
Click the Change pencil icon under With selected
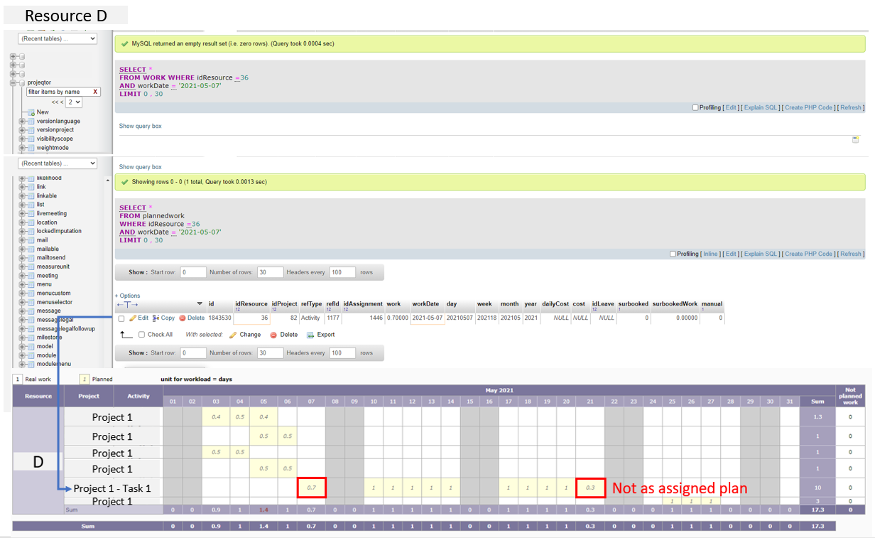(233, 335)
